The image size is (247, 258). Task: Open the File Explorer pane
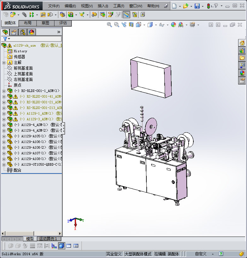pos(242,58)
